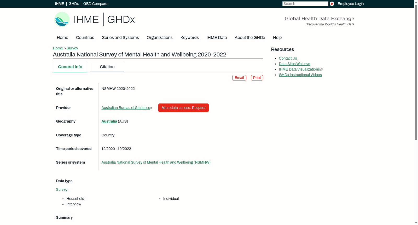Focus the Search input field
The image size is (418, 225).
coord(305,4)
